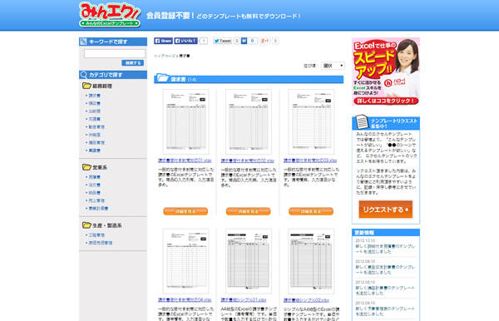Click 詳細を見る under the 02.xlsx template
The width and height of the screenshot is (499, 321).
click(x=248, y=211)
